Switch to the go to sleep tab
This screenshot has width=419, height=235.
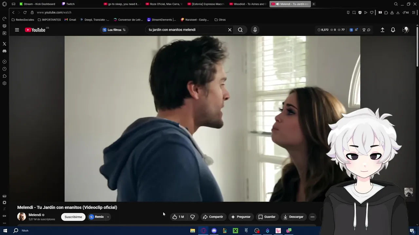point(121,4)
